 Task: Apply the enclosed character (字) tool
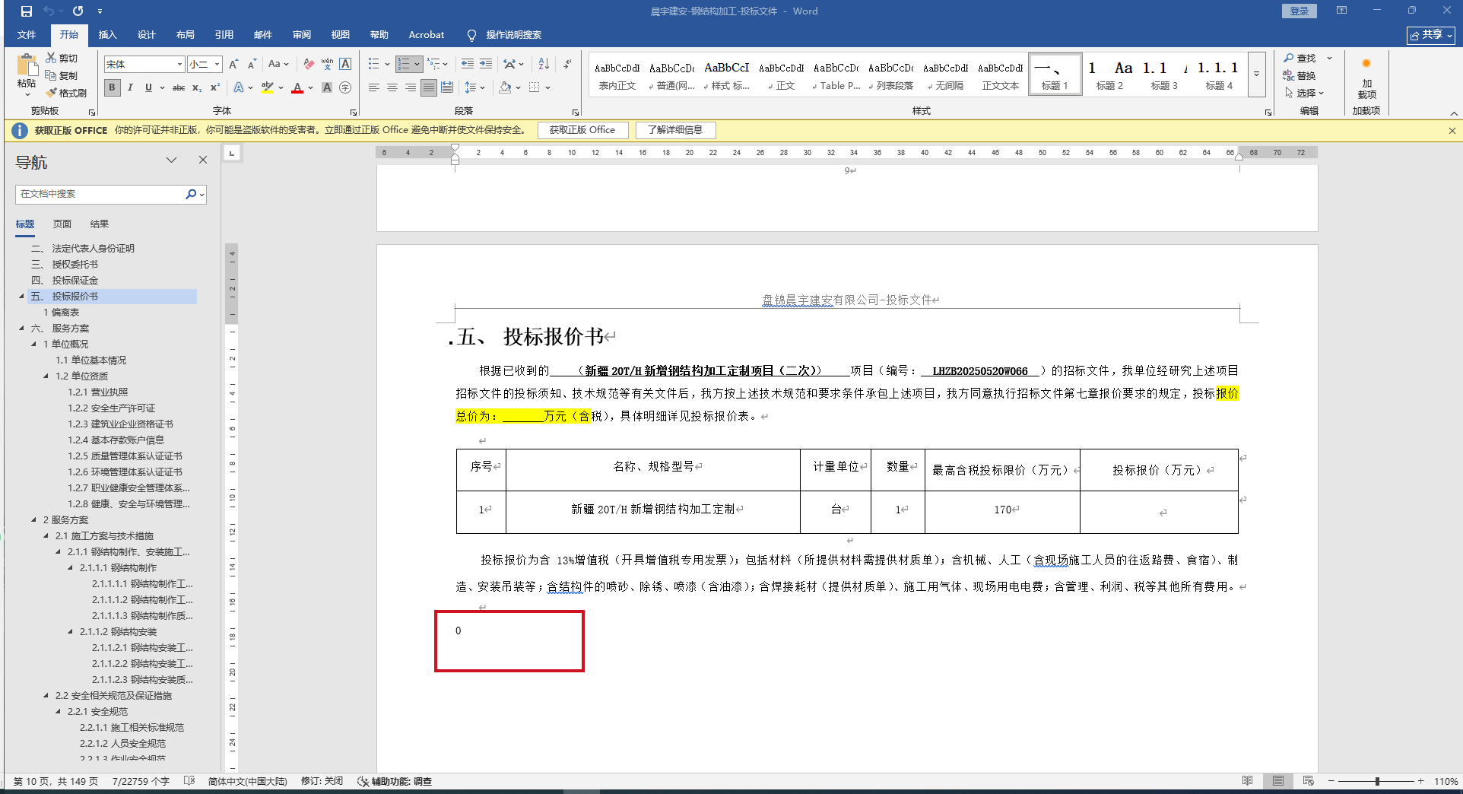[345, 87]
